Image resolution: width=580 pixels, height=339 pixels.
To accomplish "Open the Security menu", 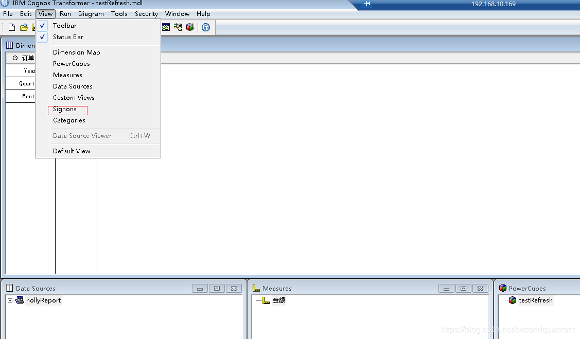I will [x=146, y=14].
